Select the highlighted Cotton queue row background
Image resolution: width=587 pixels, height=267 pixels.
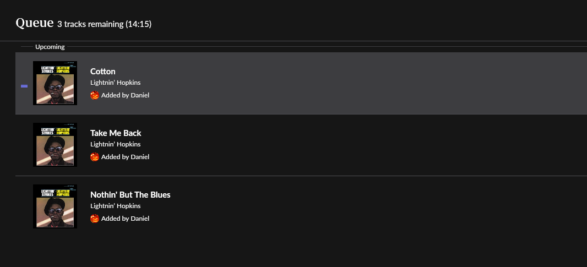tap(301, 83)
